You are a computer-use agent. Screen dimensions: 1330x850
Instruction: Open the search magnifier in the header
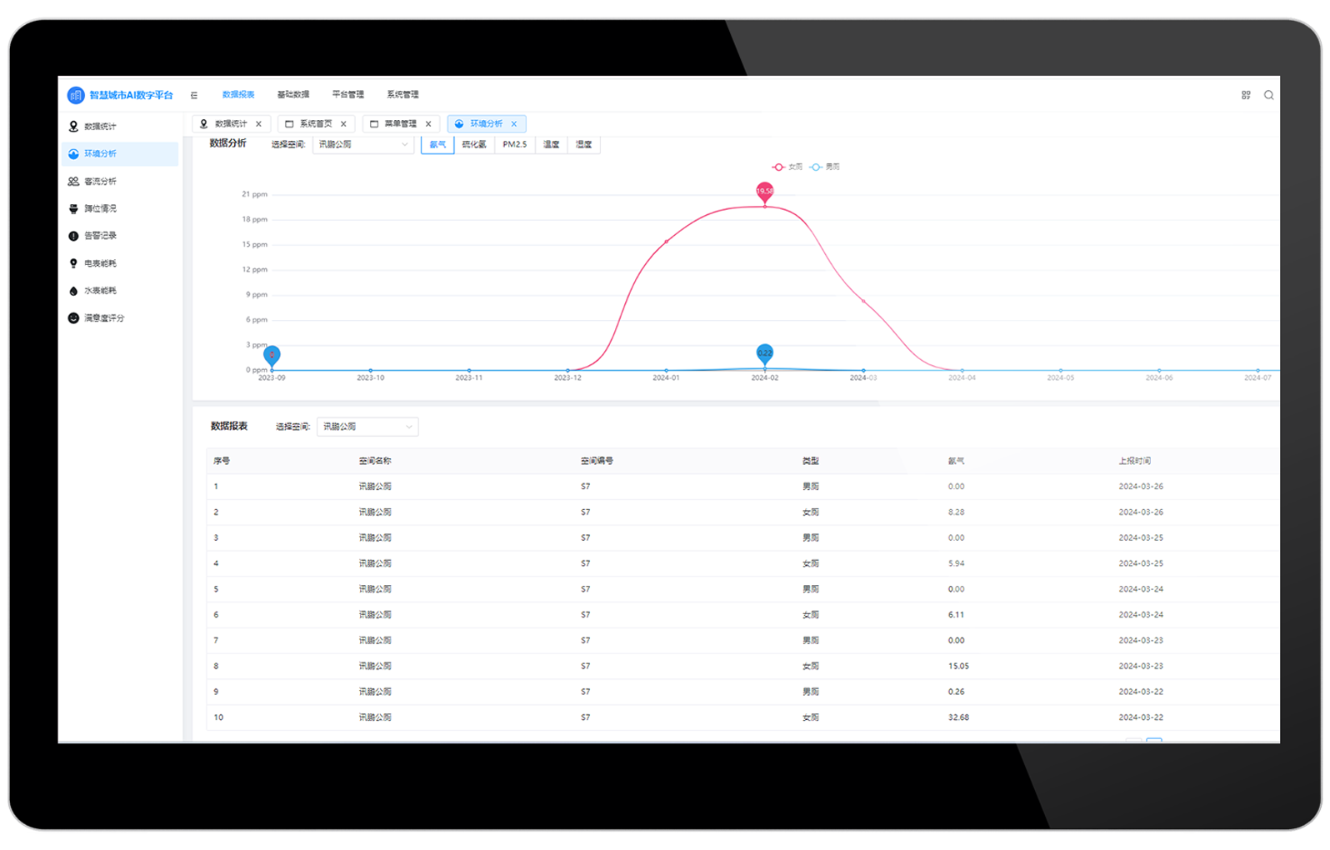pyautogui.click(x=1268, y=96)
